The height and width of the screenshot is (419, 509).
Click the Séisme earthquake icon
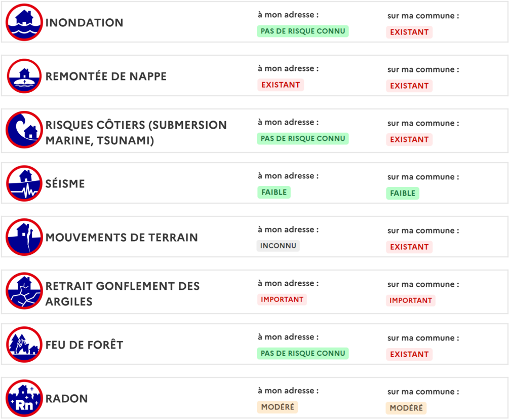click(24, 183)
